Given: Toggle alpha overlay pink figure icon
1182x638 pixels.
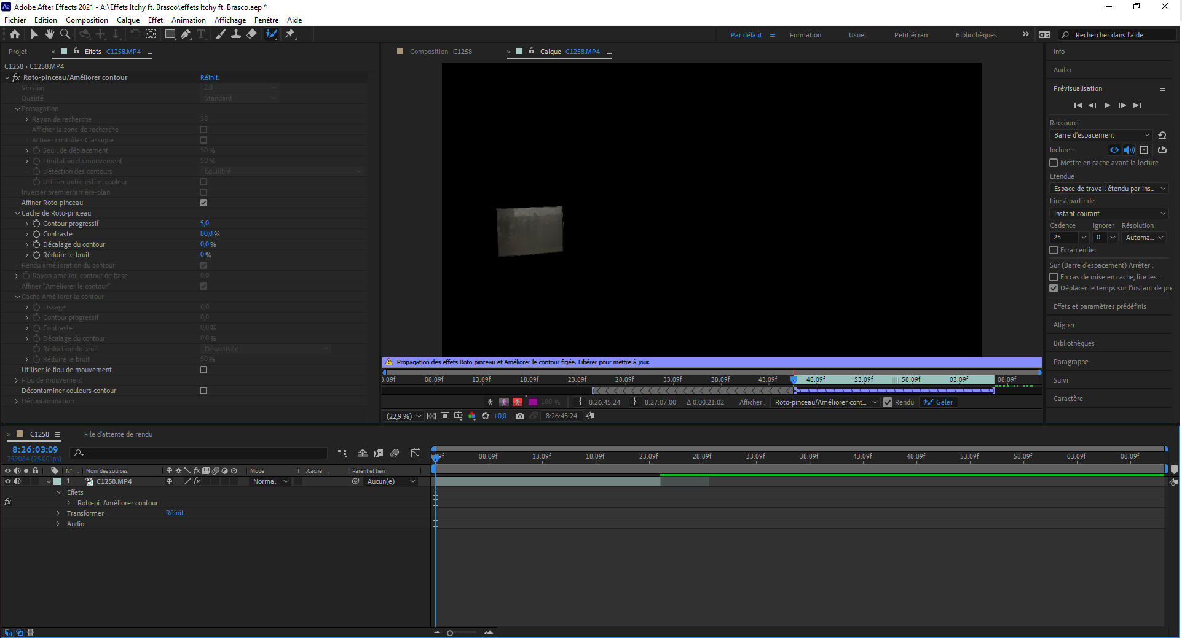Looking at the screenshot, I should click(504, 402).
